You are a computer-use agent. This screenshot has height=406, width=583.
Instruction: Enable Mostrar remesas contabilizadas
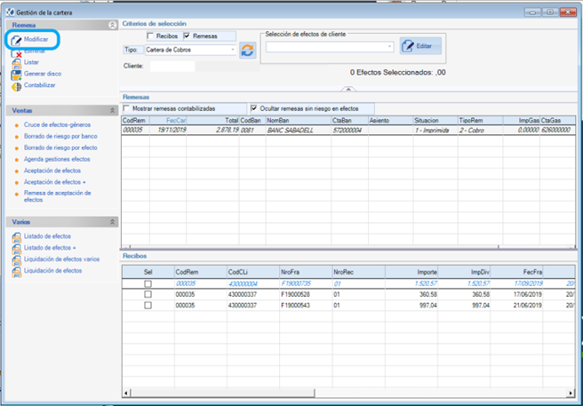(127, 109)
